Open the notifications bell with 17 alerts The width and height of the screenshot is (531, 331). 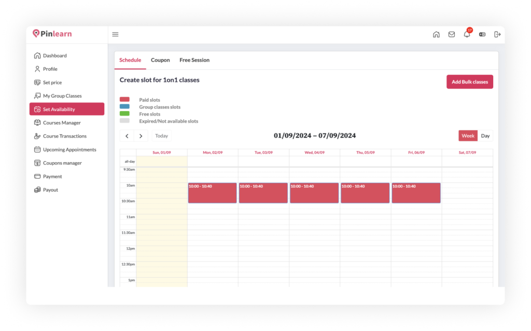[467, 34]
